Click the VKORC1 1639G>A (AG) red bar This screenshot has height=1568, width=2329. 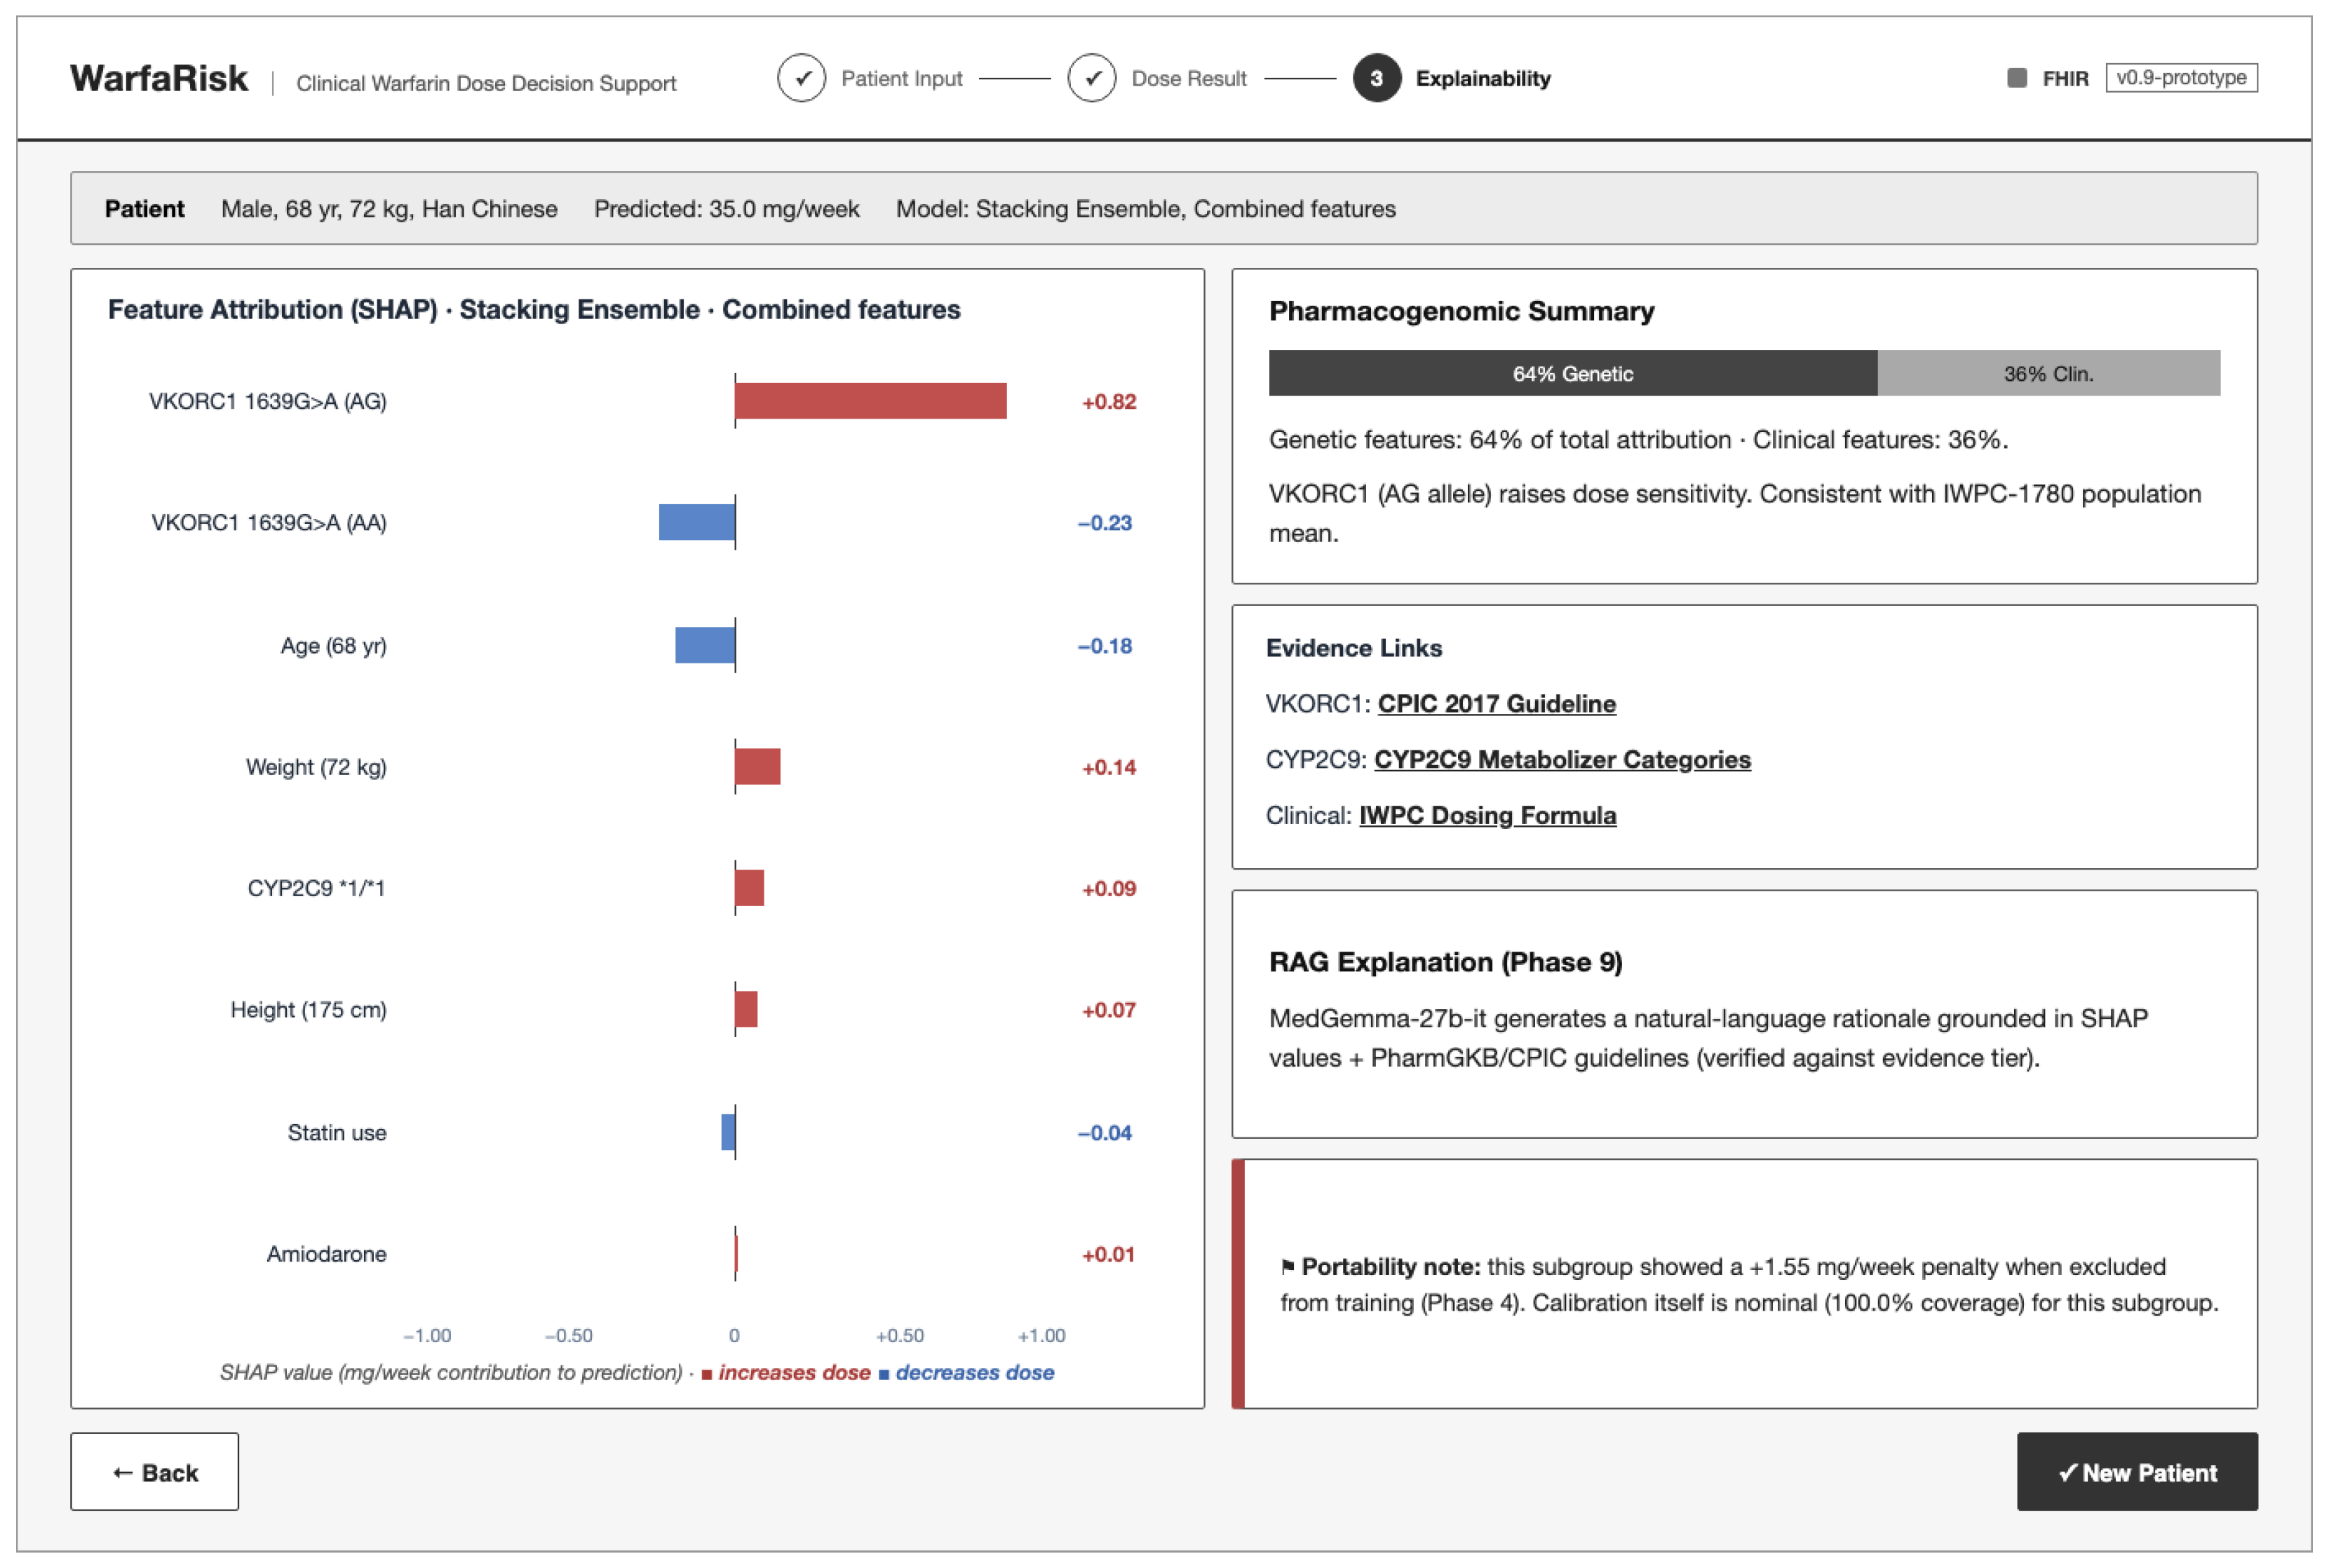coord(870,401)
